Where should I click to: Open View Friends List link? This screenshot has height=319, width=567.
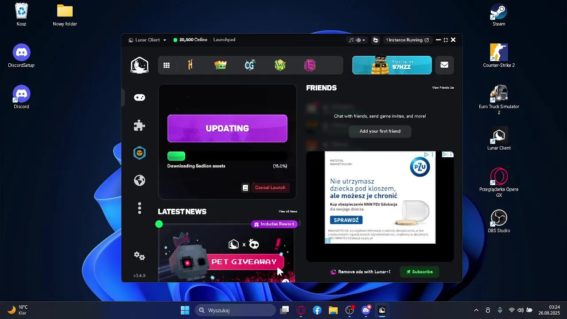click(443, 88)
